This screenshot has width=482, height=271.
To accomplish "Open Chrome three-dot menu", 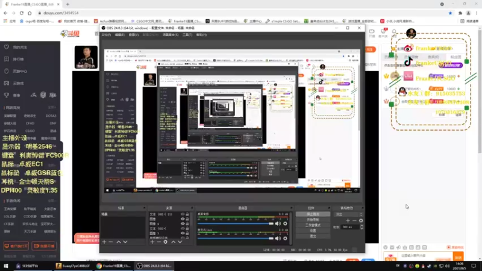I will coord(476,13).
